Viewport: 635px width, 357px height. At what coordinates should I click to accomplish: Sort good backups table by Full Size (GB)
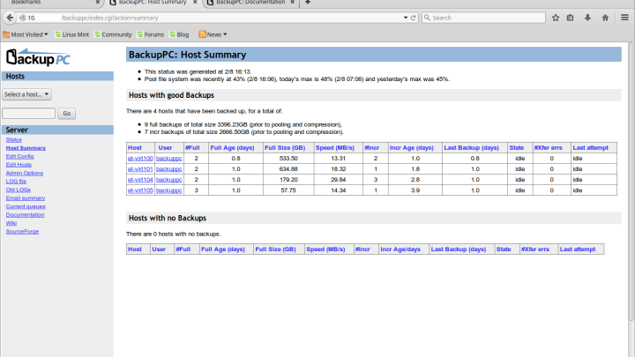[285, 148]
